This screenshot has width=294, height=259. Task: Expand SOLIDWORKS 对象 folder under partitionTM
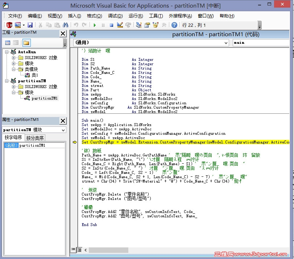click(13, 87)
